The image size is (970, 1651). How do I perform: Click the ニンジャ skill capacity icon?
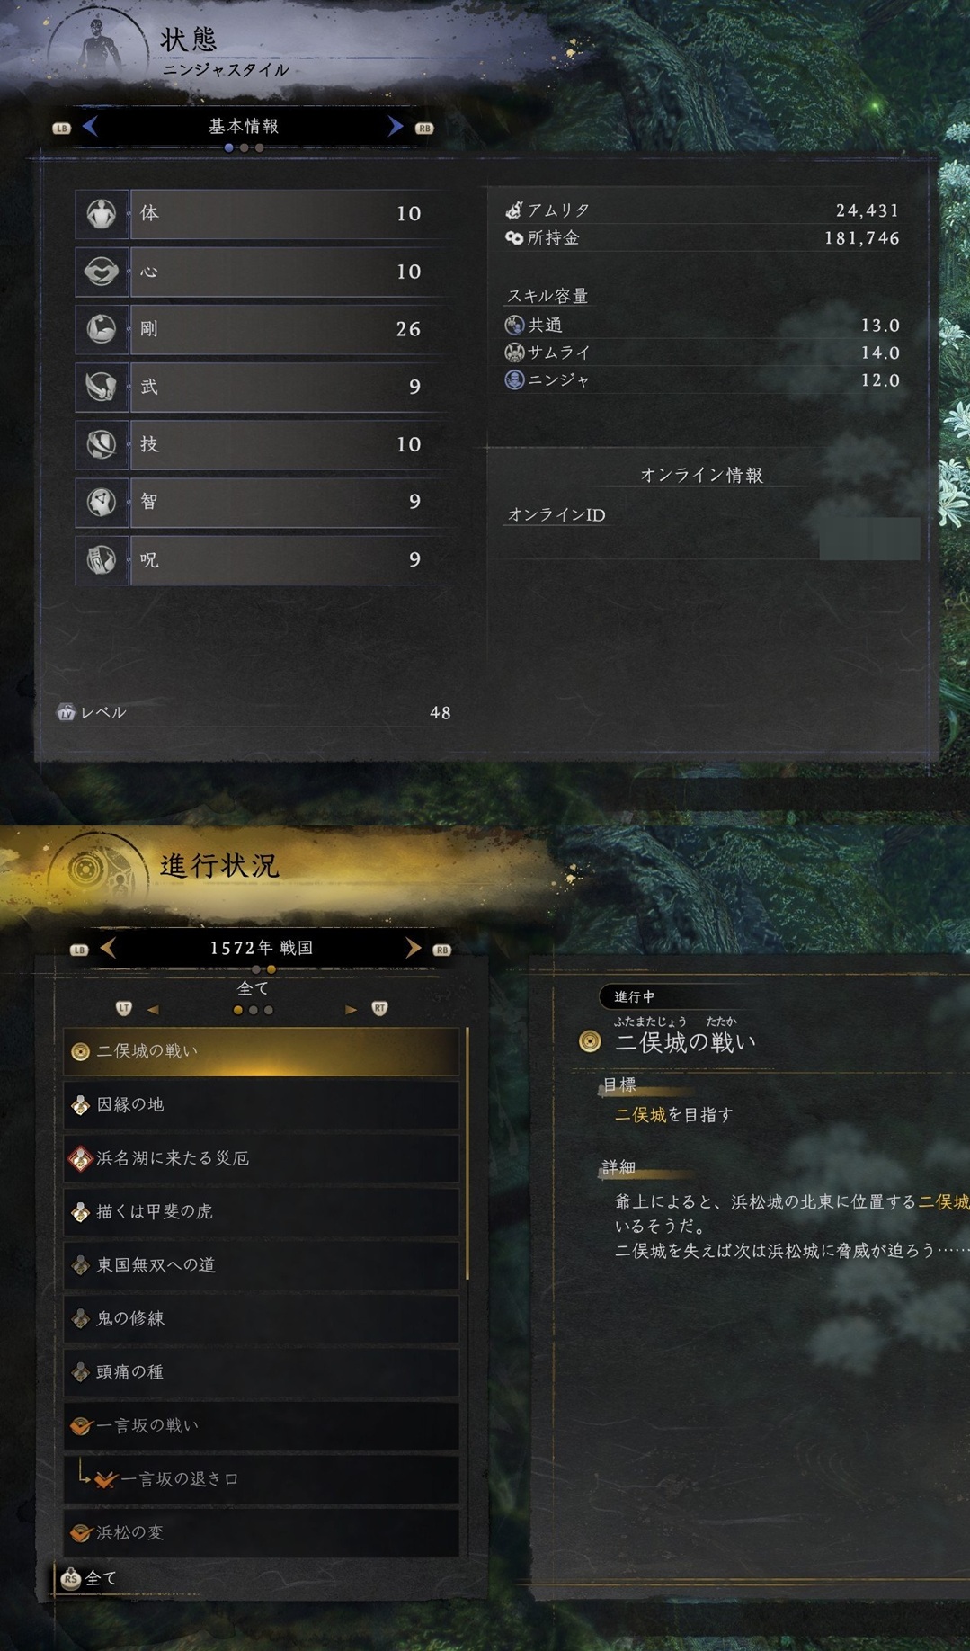514,379
